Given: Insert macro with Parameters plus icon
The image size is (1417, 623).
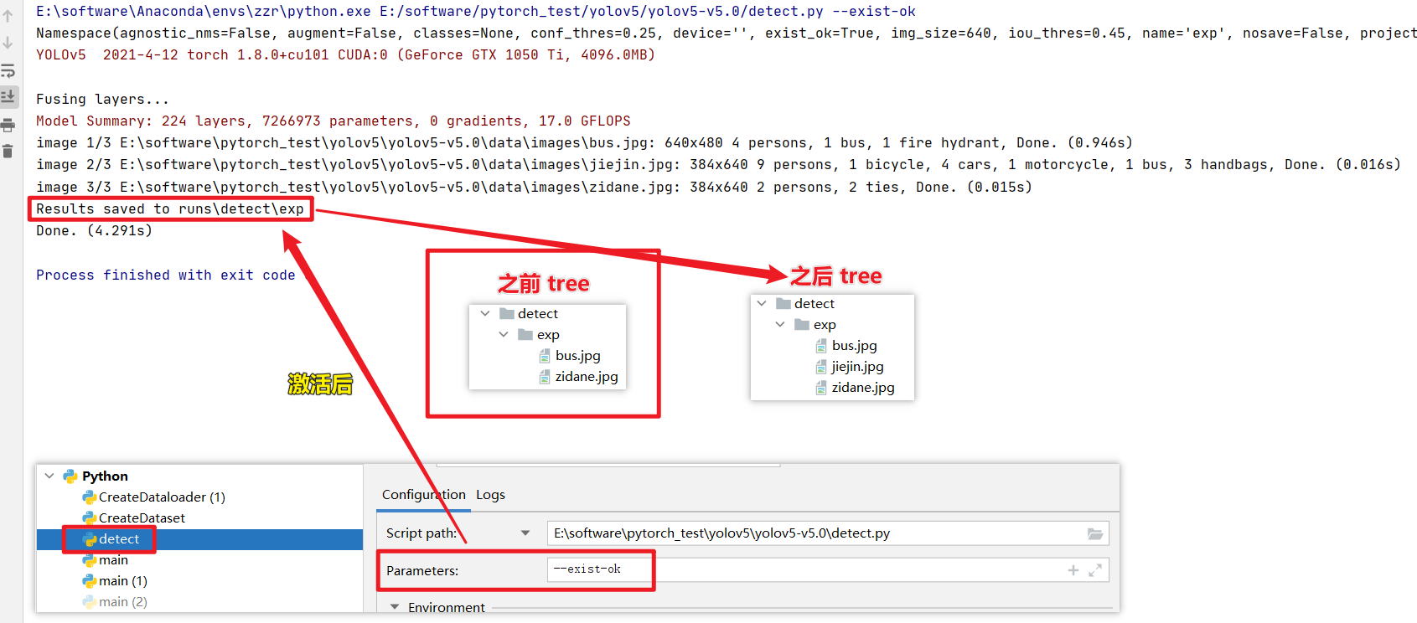Looking at the screenshot, I should point(1073,570).
